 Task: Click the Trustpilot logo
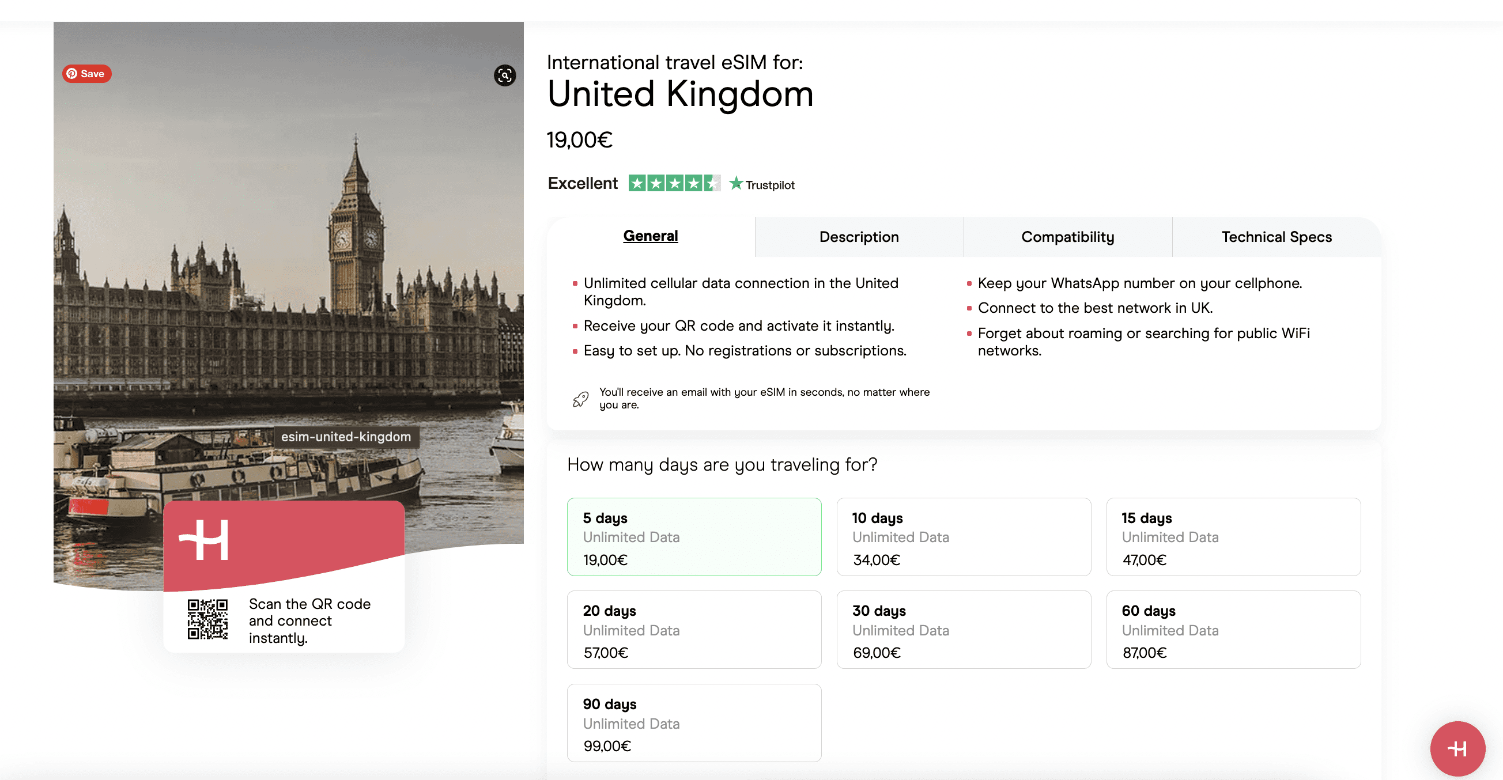click(x=762, y=184)
